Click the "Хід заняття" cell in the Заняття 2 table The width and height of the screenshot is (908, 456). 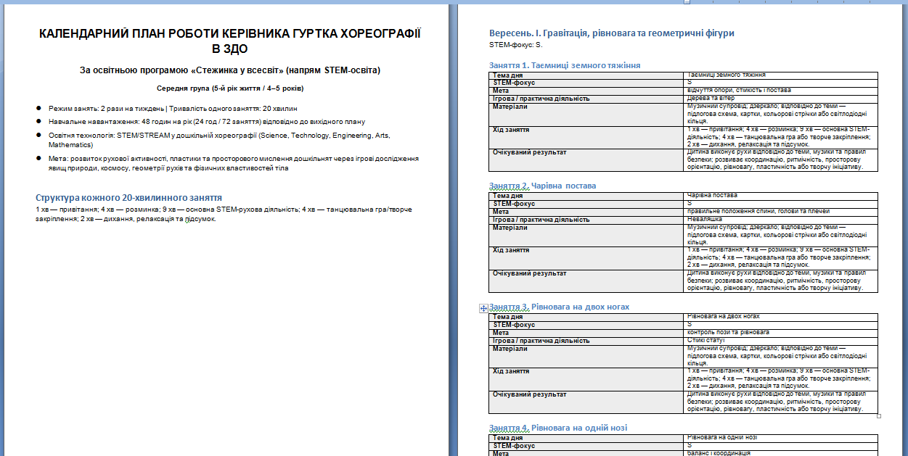click(x=587, y=257)
